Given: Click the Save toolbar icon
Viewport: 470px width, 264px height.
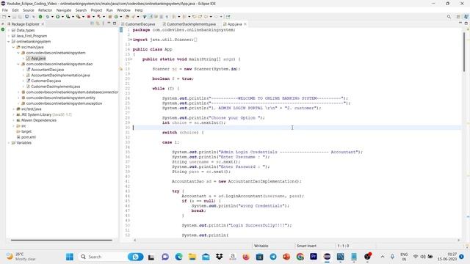Looking at the screenshot, I should (x=15, y=17).
